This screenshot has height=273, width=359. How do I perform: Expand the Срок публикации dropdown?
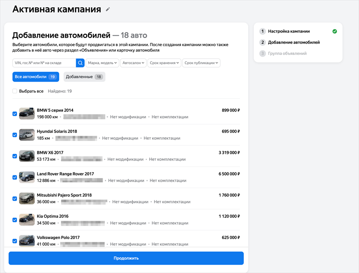(201, 63)
